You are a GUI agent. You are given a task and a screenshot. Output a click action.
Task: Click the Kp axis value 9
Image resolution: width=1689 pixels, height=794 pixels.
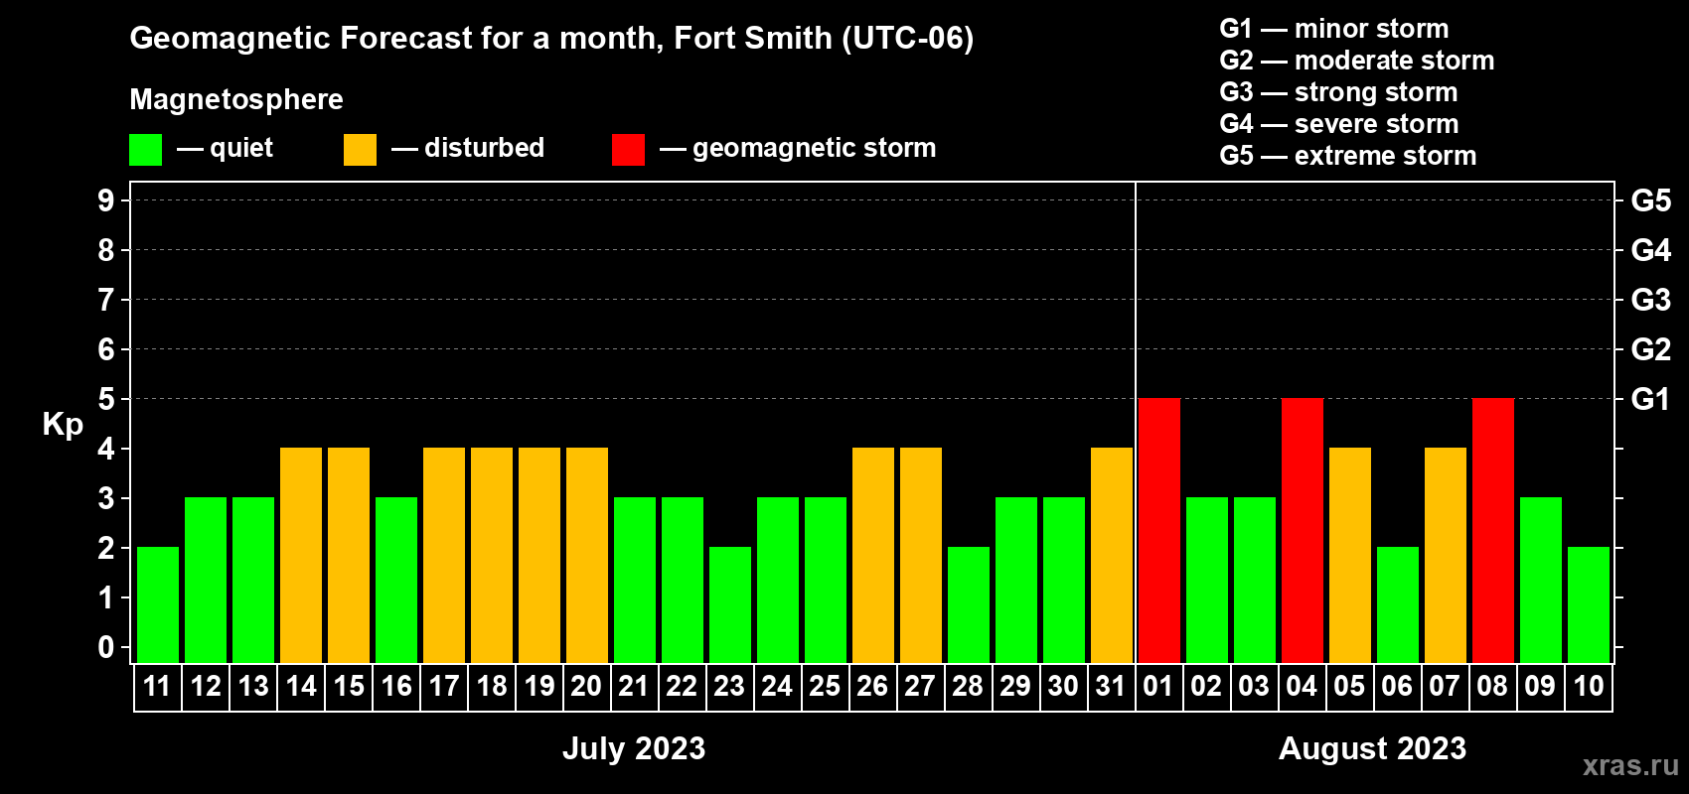106,200
